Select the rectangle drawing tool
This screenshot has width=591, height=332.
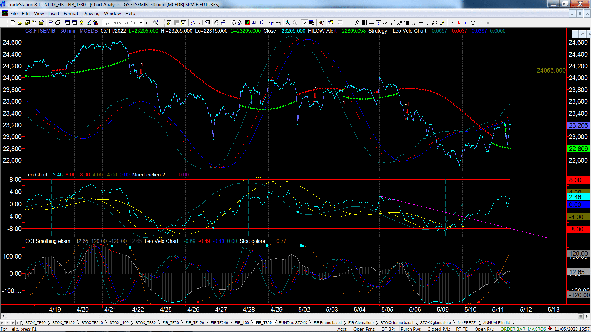480,22
